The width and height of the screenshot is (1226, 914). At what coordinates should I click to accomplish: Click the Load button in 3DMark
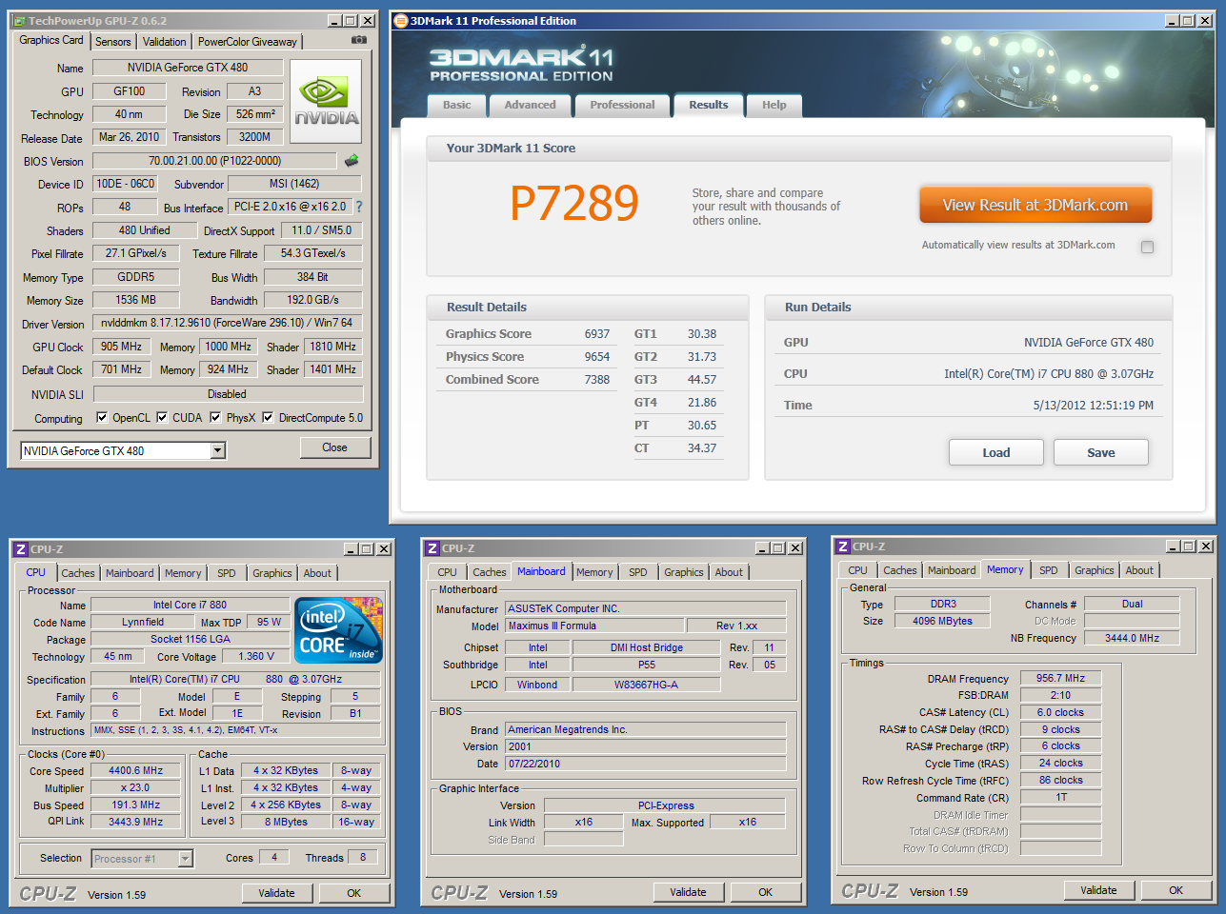[996, 452]
